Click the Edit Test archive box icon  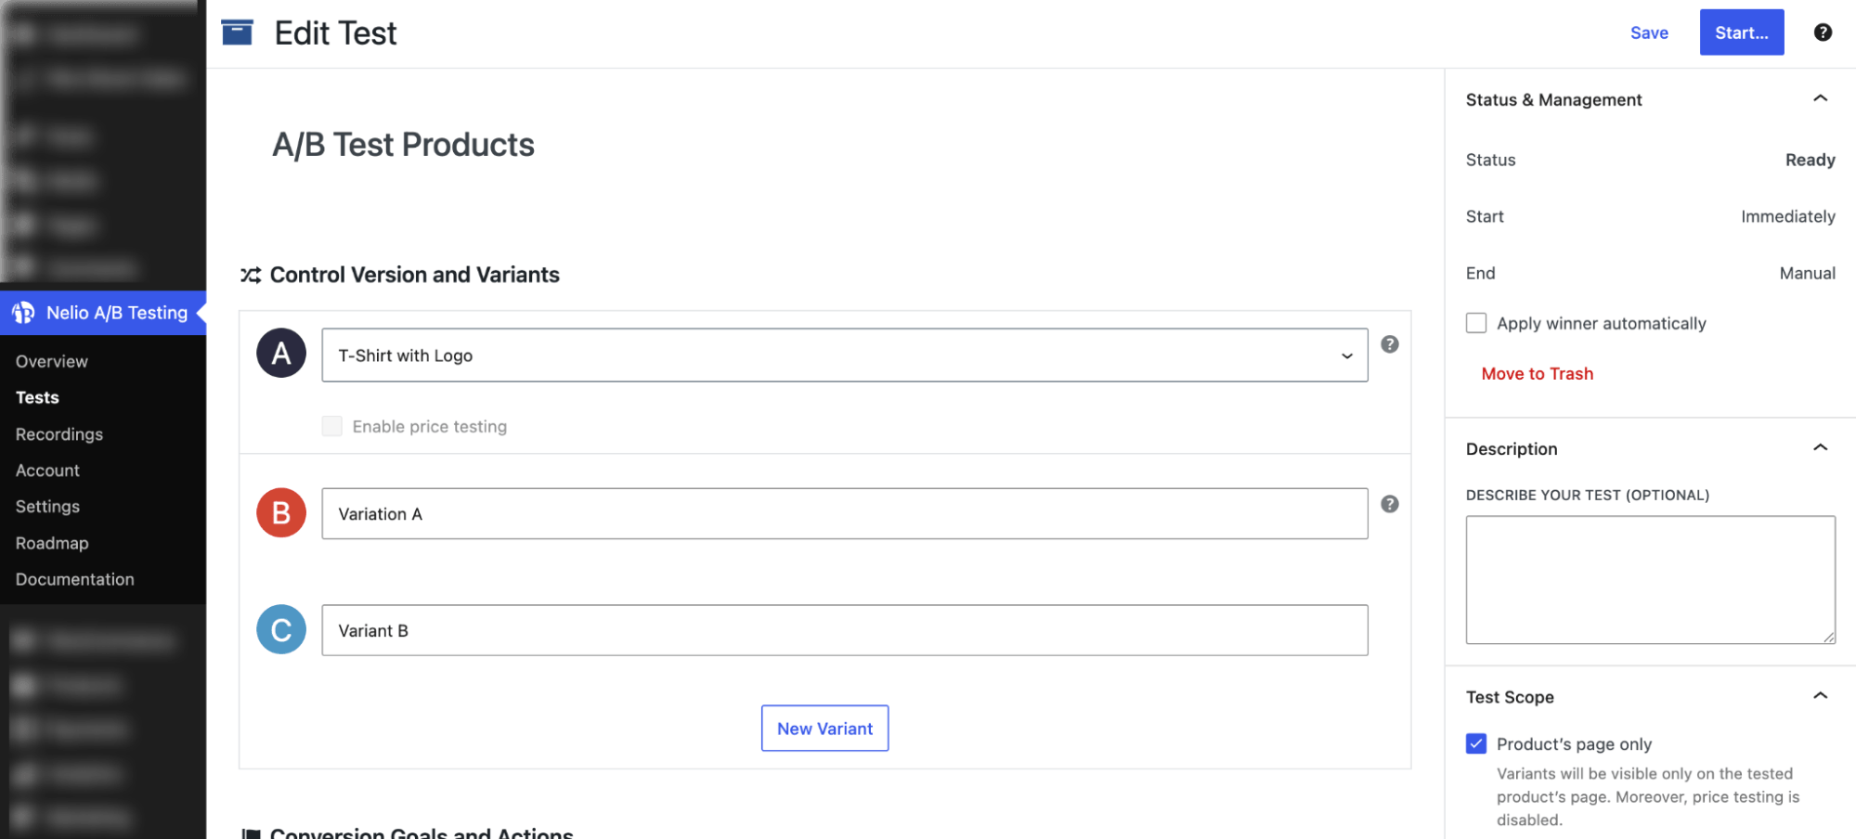tap(238, 32)
